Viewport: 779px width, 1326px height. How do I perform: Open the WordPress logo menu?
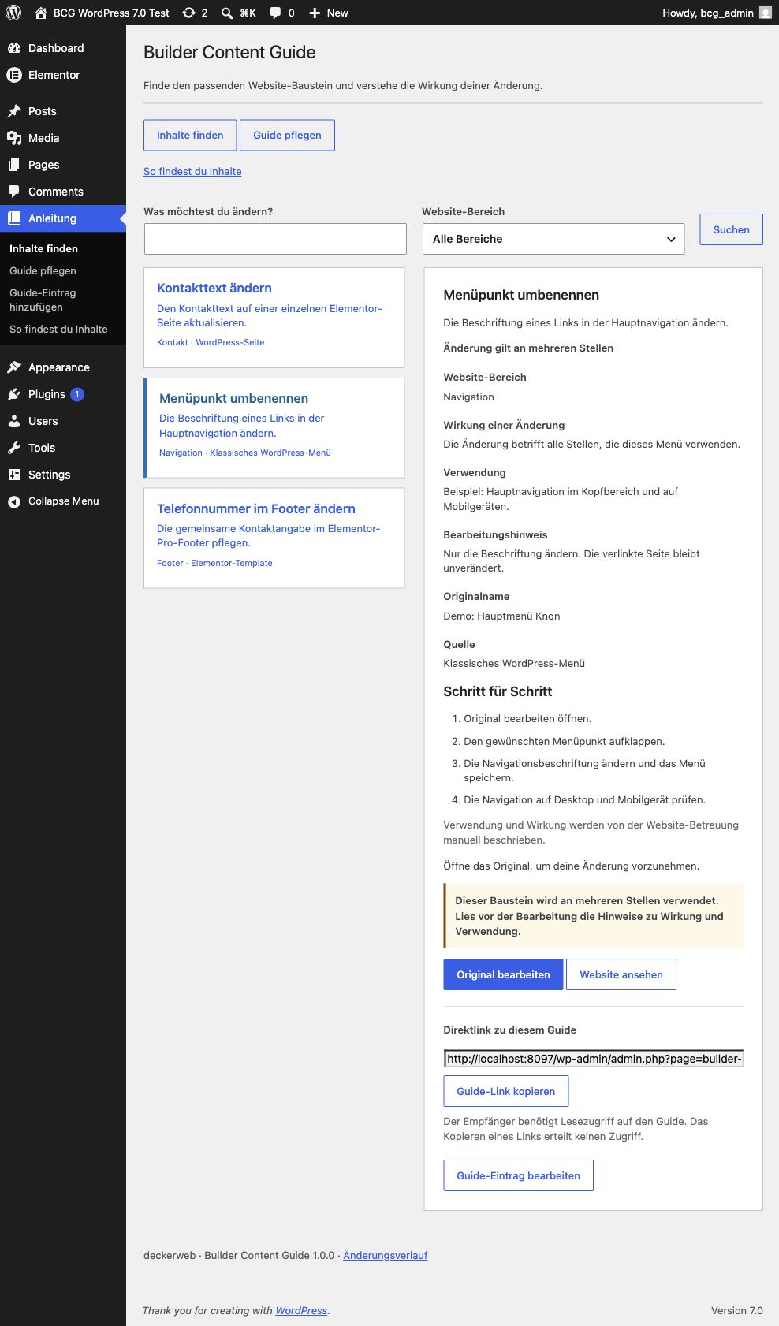13,13
